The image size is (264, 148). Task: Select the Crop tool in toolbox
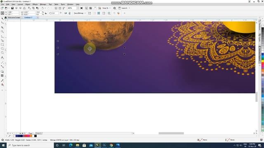pyautogui.click(x=2, y=28)
